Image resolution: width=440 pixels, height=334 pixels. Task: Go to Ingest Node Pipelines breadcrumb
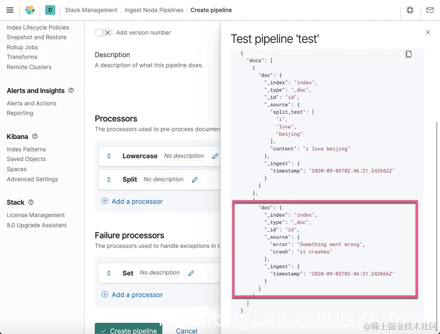154,10
